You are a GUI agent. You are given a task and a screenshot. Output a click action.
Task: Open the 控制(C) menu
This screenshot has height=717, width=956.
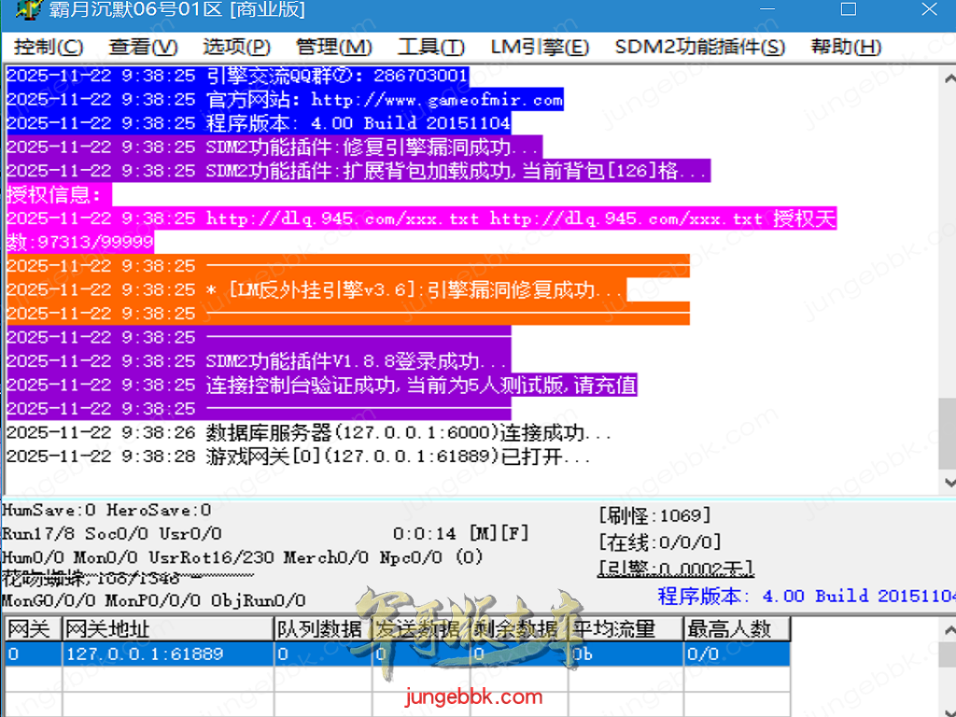[x=49, y=47]
